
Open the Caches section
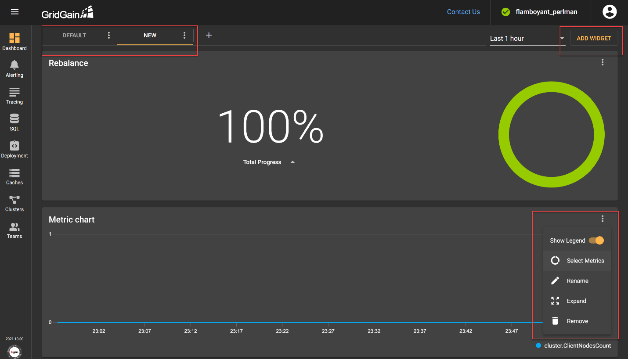tap(14, 176)
